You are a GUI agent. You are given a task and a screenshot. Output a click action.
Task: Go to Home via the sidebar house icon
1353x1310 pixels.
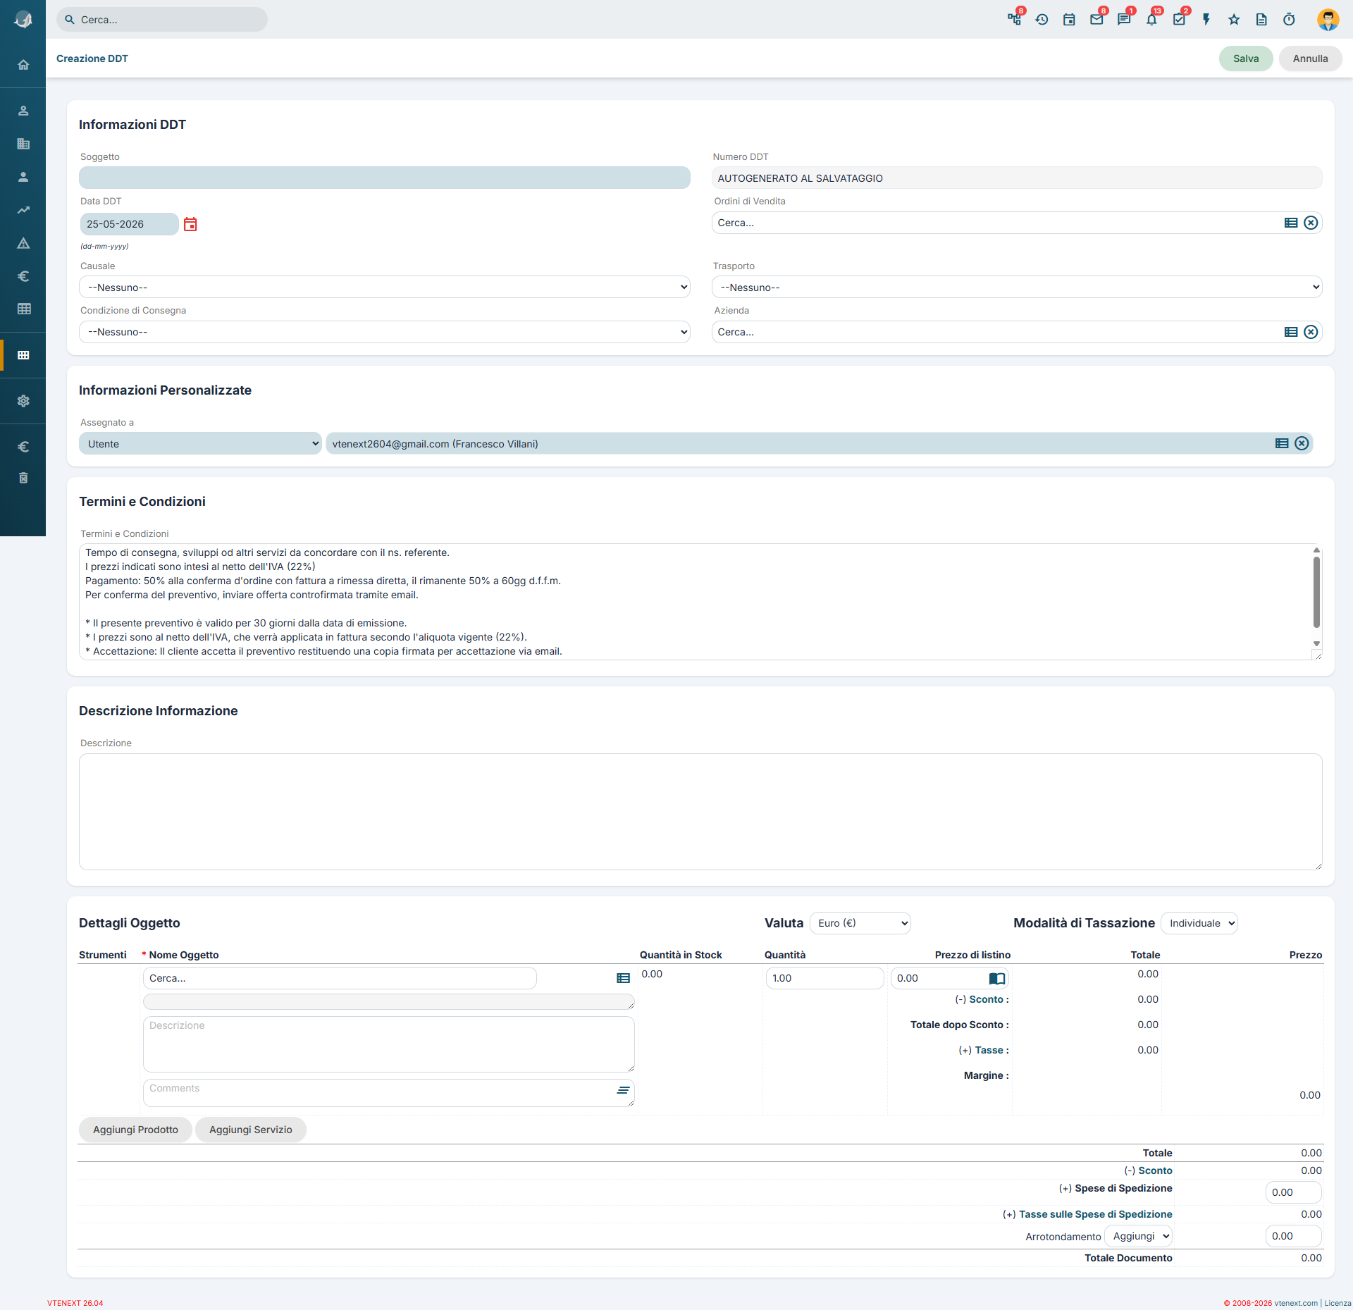coord(23,65)
